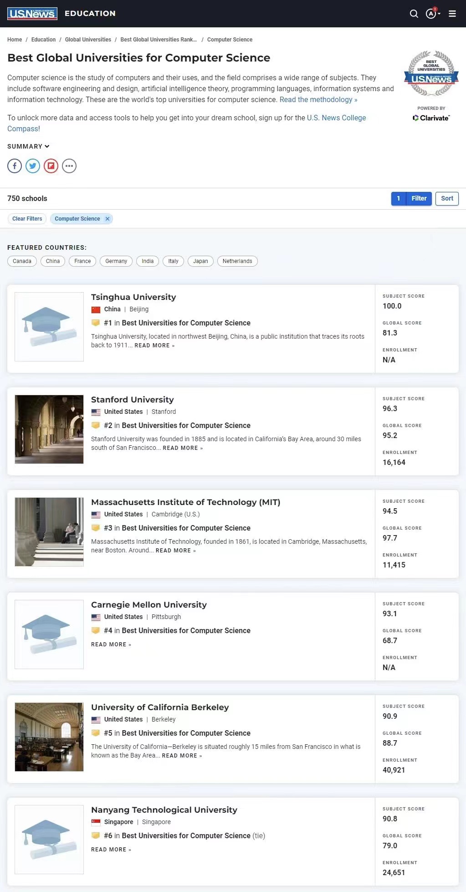Open Read the methodology link
Image resolution: width=466 pixels, height=892 pixels.
click(x=318, y=99)
